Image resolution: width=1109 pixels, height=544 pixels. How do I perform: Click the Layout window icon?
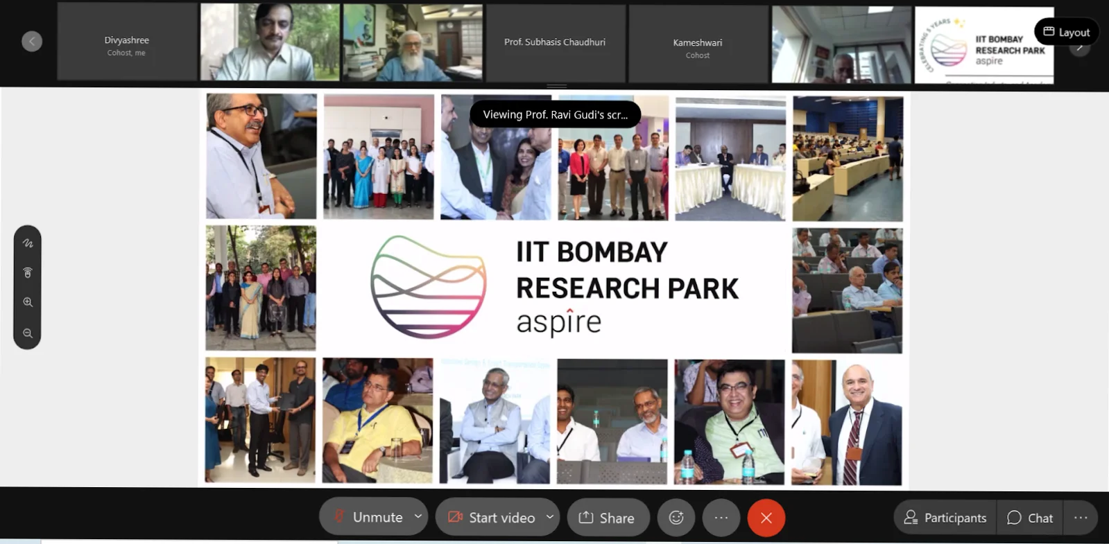click(1049, 32)
